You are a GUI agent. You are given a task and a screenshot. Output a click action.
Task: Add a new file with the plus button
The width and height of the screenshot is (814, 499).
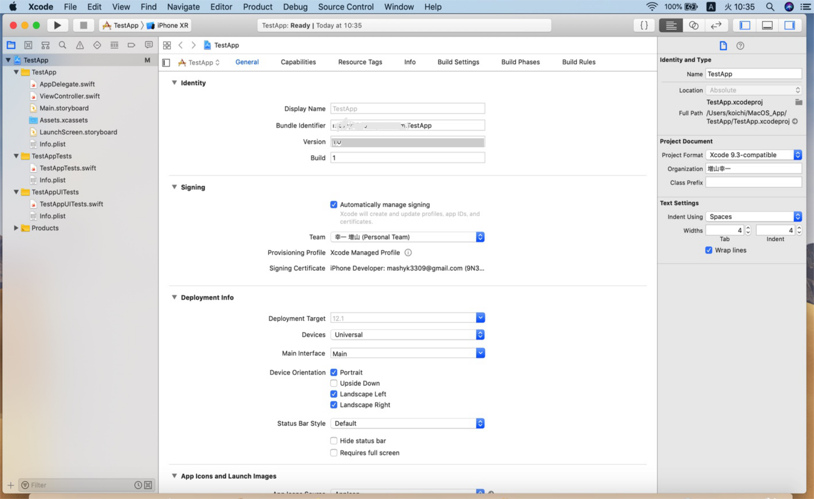coord(11,485)
